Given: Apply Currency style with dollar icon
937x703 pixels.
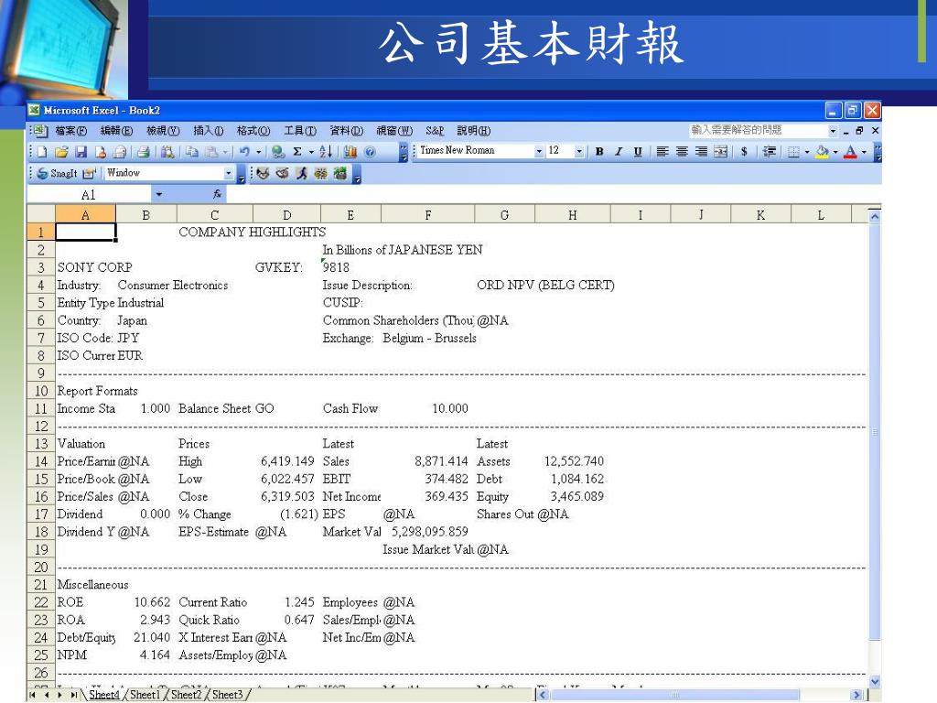Looking at the screenshot, I should (744, 152).
